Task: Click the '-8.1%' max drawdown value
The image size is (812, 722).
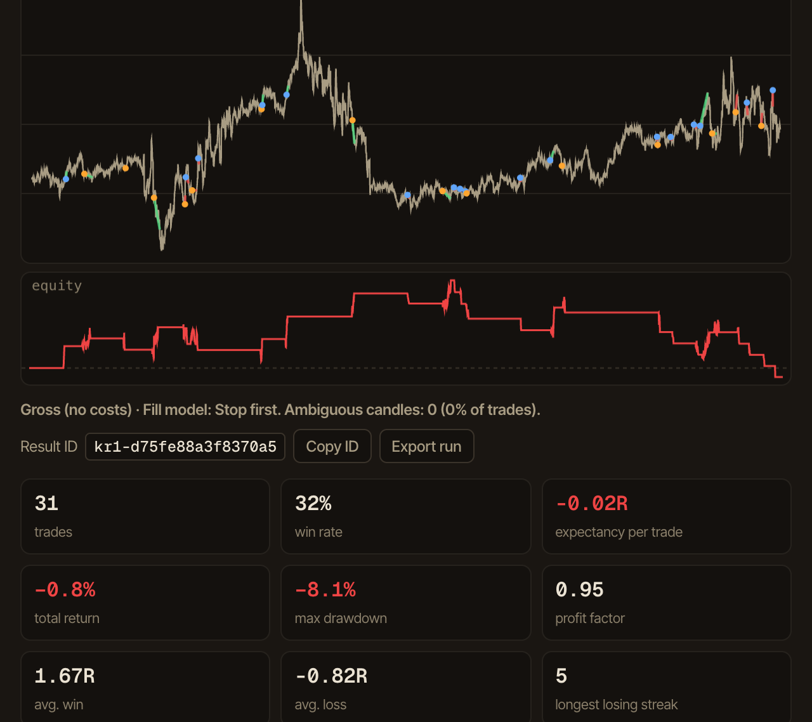Action: click(x=325, y=590)
